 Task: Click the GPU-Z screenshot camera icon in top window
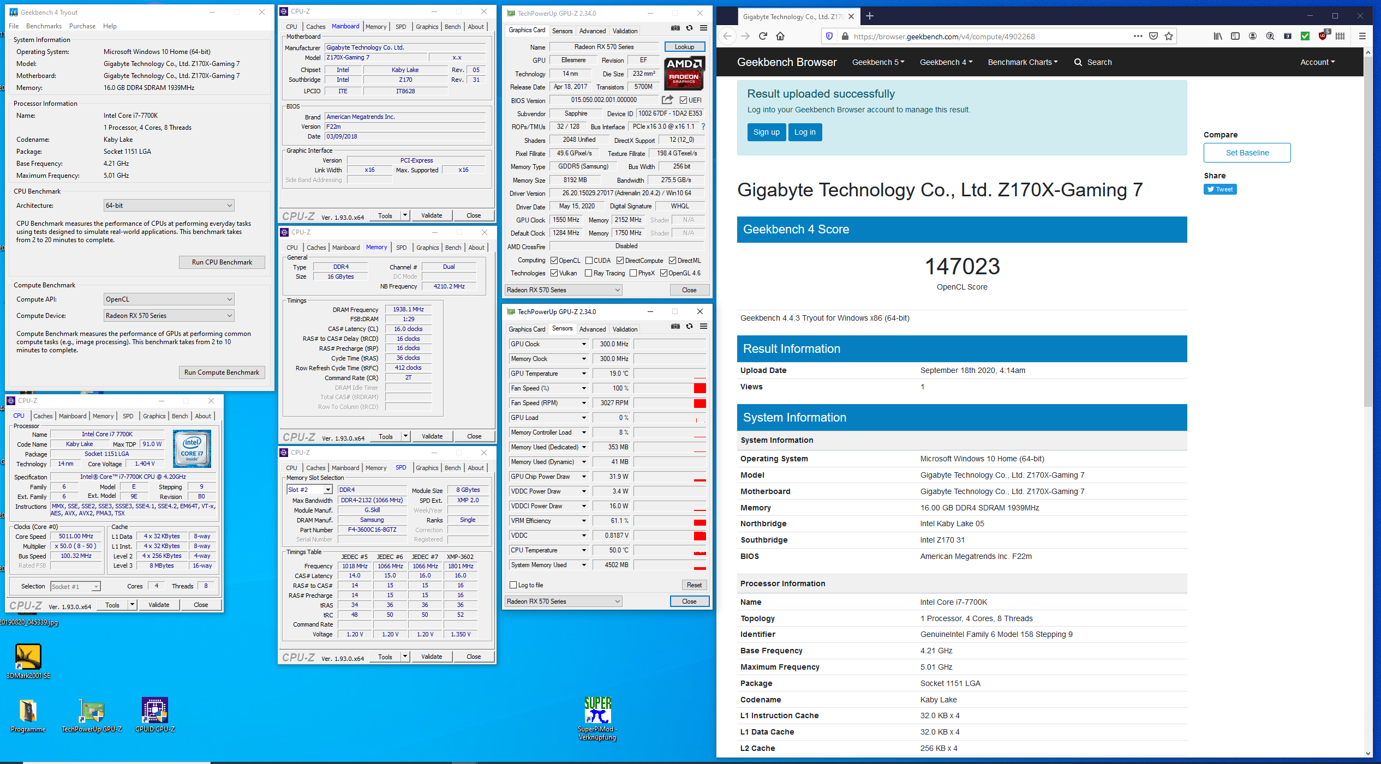click(x=675, y=28)
